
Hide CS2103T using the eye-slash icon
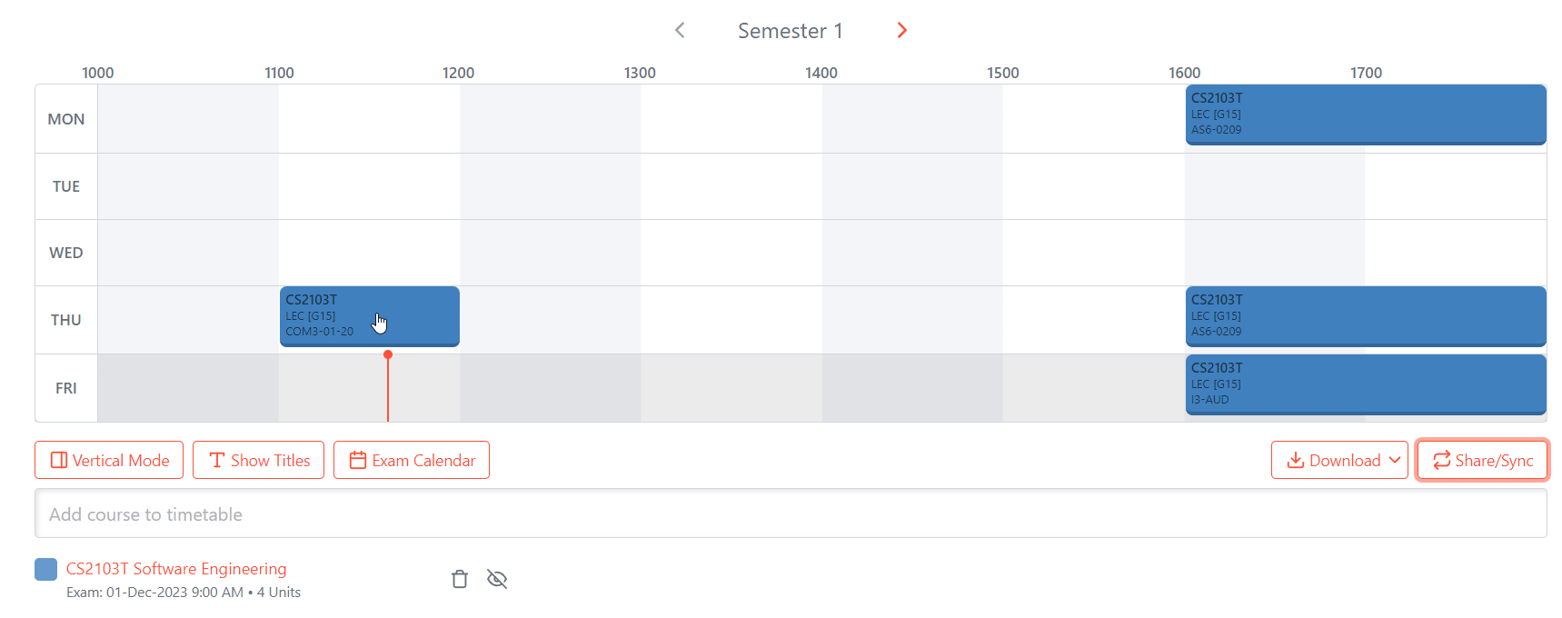pos(497,579)
